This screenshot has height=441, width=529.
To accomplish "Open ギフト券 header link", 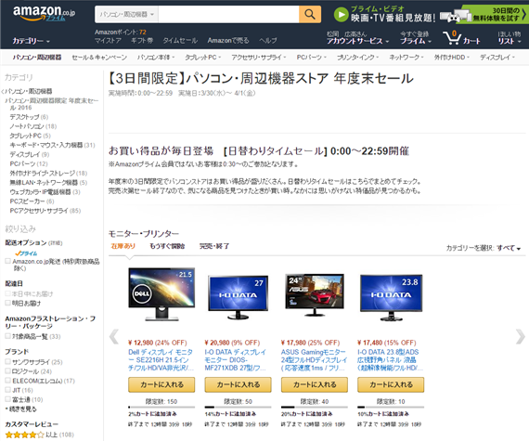I will (x=142, y=41).
